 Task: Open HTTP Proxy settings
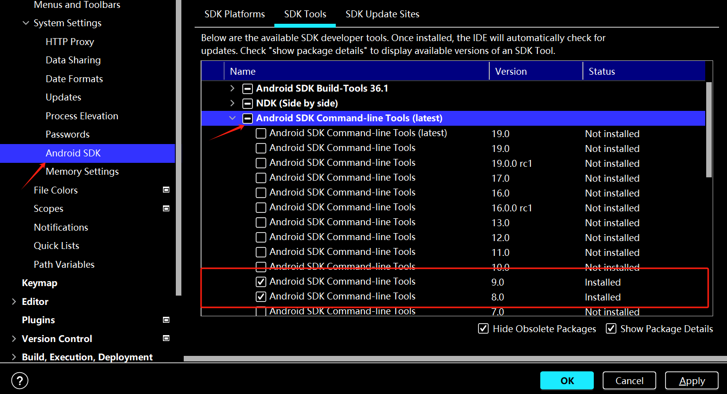(x=70, y=42)
